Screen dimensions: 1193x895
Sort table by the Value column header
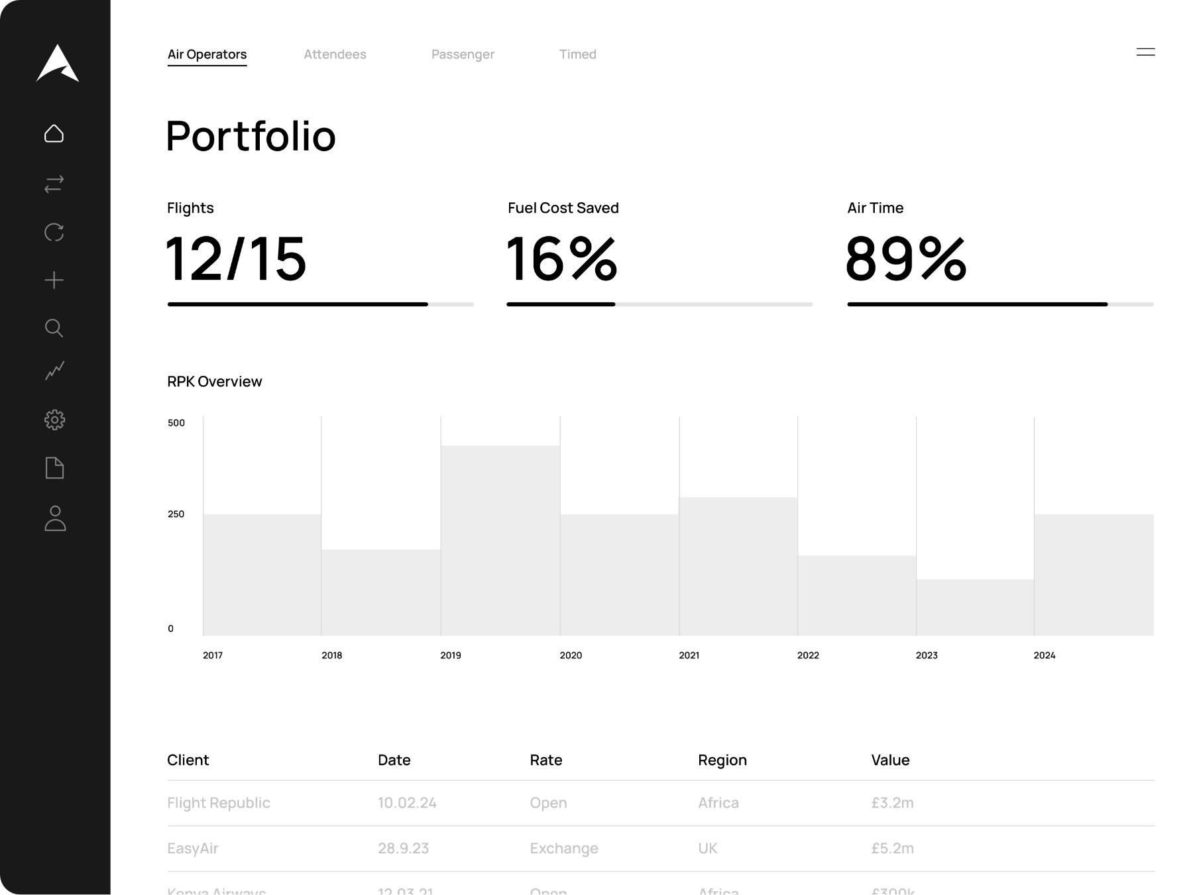890,760
